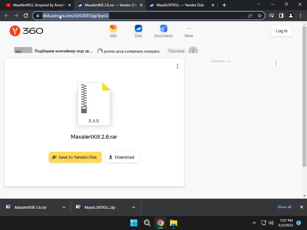
Task: Close the YouTube tab
Action: click(70, 5)
